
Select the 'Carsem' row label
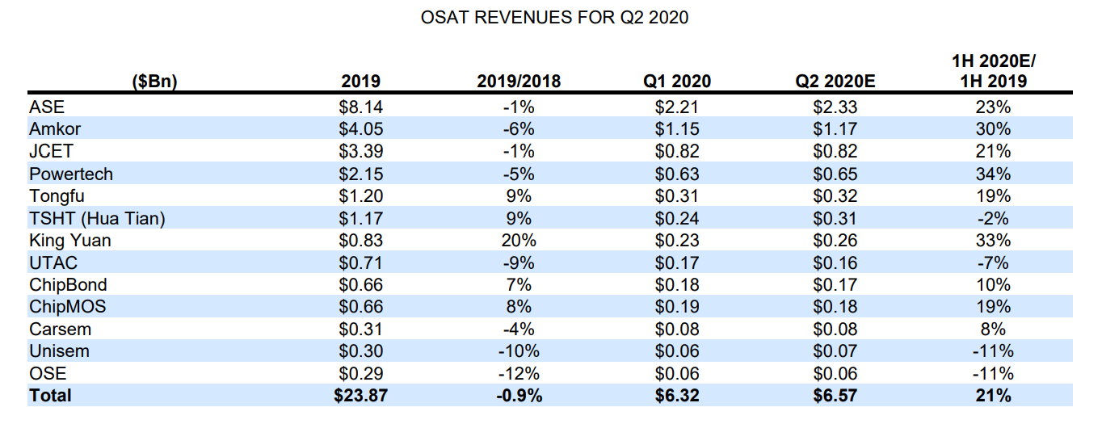(x=60, y=329)
